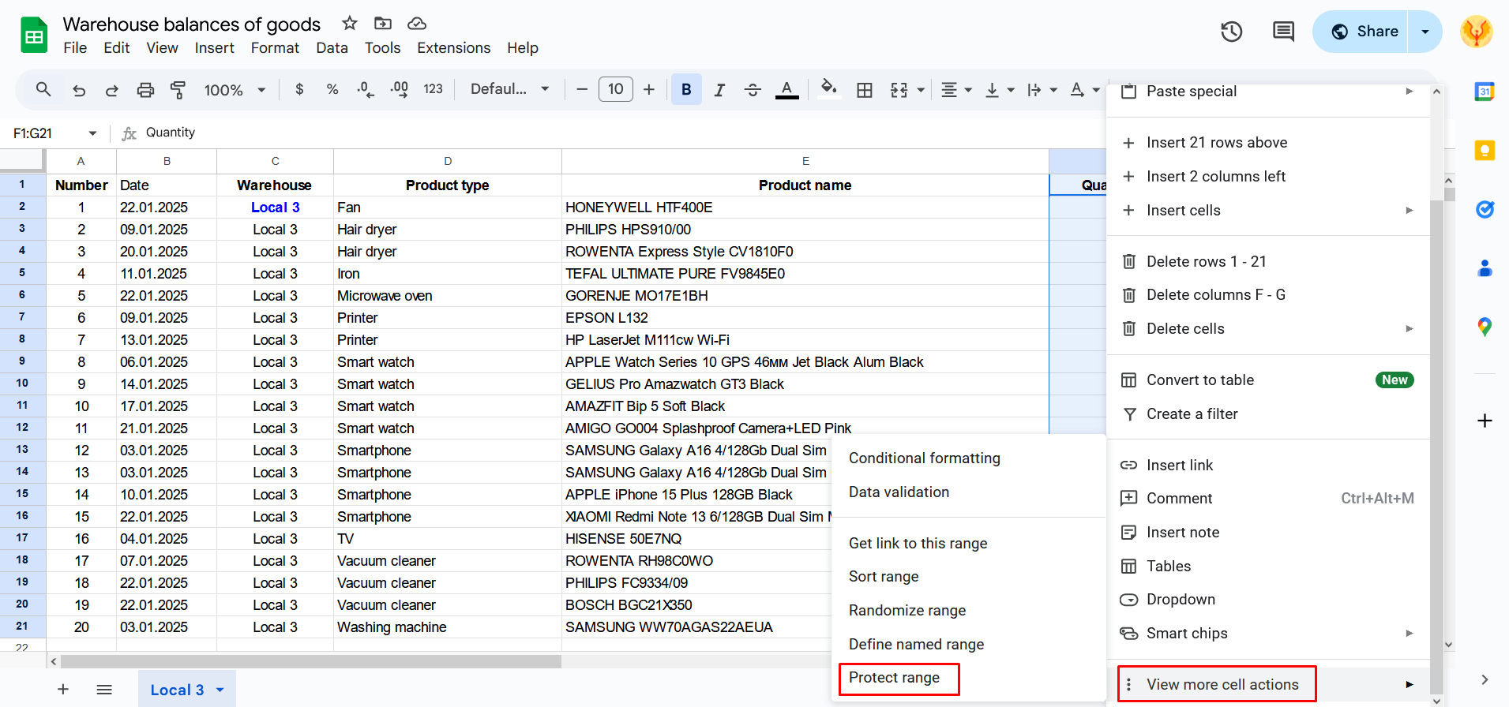
Task: Open the Insert menu
Action: coord(215,48)
